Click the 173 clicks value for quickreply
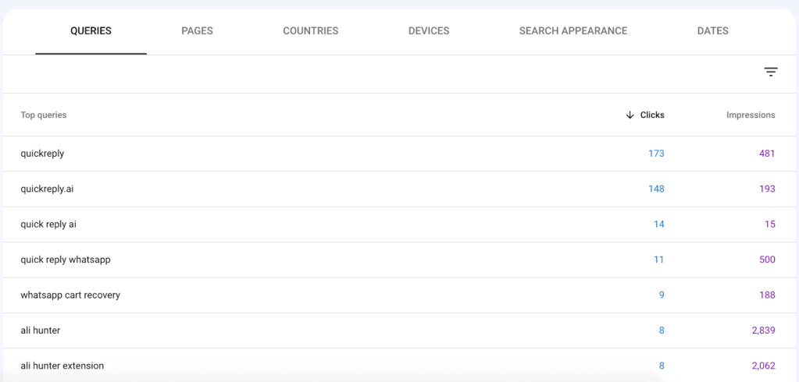Image resolution: width=799 pixels, height=382 pixels. [655, 154]
